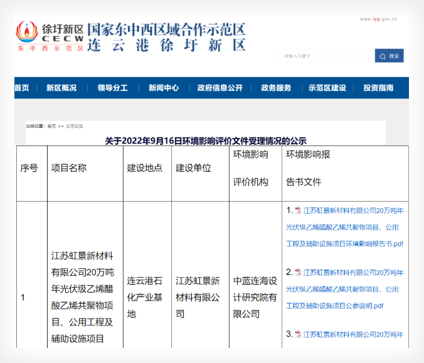Open the 首页 navigation menu item
Image resolution: width=424 pixels, height=363 pixels.
21,88
